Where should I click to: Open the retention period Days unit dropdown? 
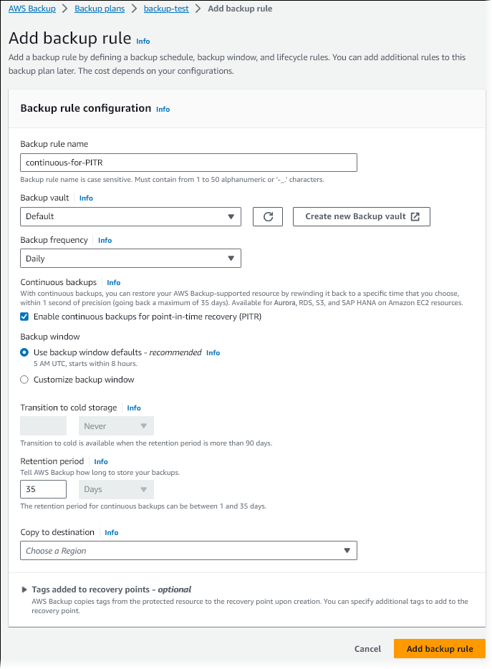116,489
